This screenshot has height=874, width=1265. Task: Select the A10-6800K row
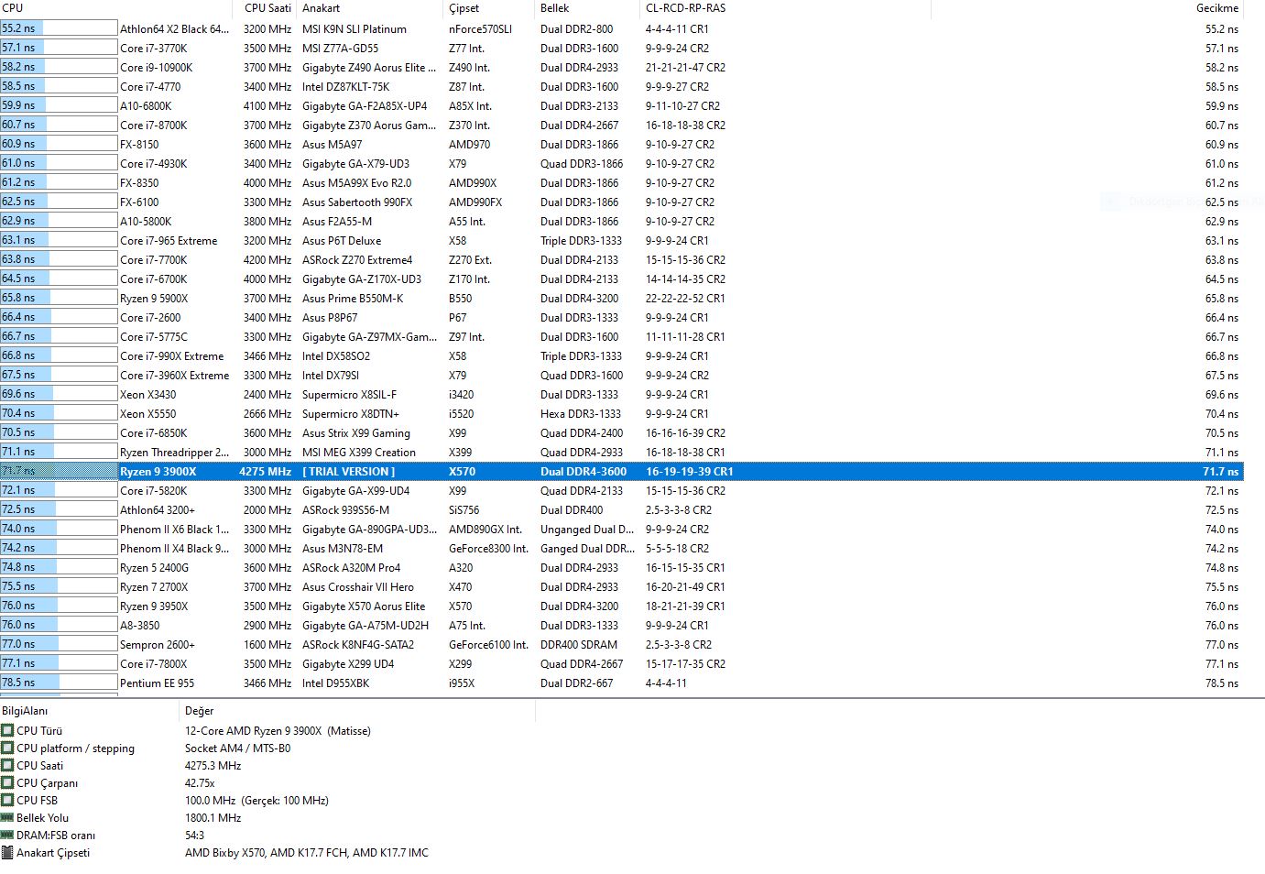click(621, 105)
